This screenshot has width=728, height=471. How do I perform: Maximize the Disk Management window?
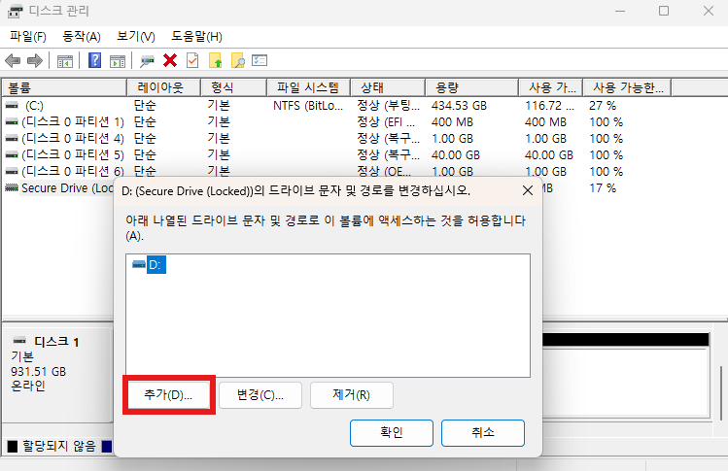[664, 11]
